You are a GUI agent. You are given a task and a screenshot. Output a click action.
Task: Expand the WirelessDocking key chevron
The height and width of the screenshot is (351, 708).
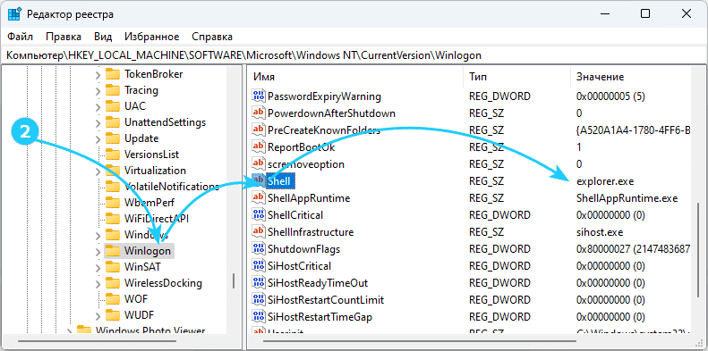(98, 283)
